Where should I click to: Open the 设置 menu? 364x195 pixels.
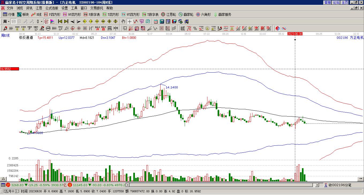pos(65,8)
